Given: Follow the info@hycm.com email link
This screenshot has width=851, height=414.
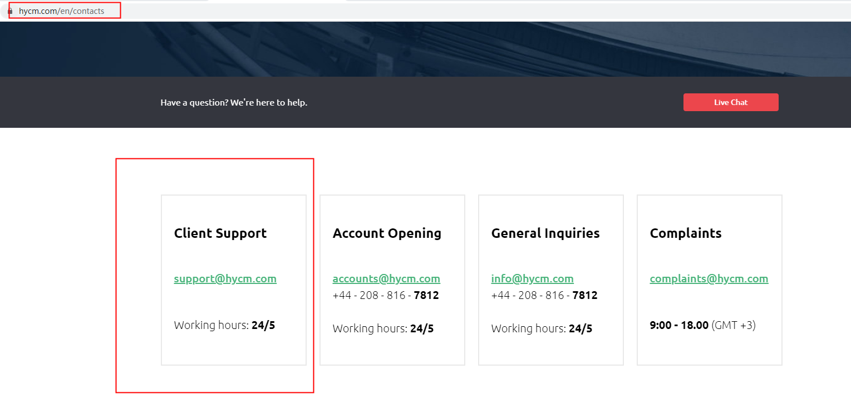Looking at the screenshot, I should tap(532, 278).
